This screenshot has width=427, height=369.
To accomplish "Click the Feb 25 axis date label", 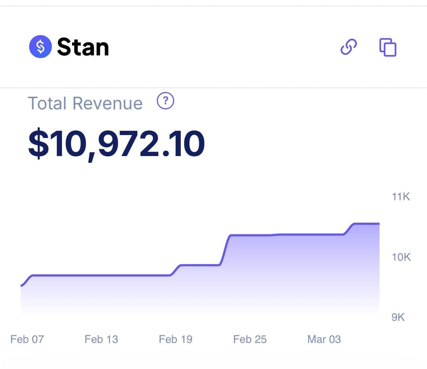I will pos(250,339).
